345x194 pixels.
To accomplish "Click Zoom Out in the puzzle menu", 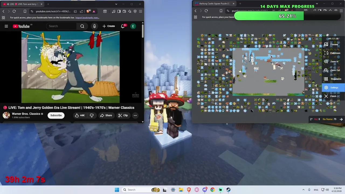I will click(x=333, y=70).
